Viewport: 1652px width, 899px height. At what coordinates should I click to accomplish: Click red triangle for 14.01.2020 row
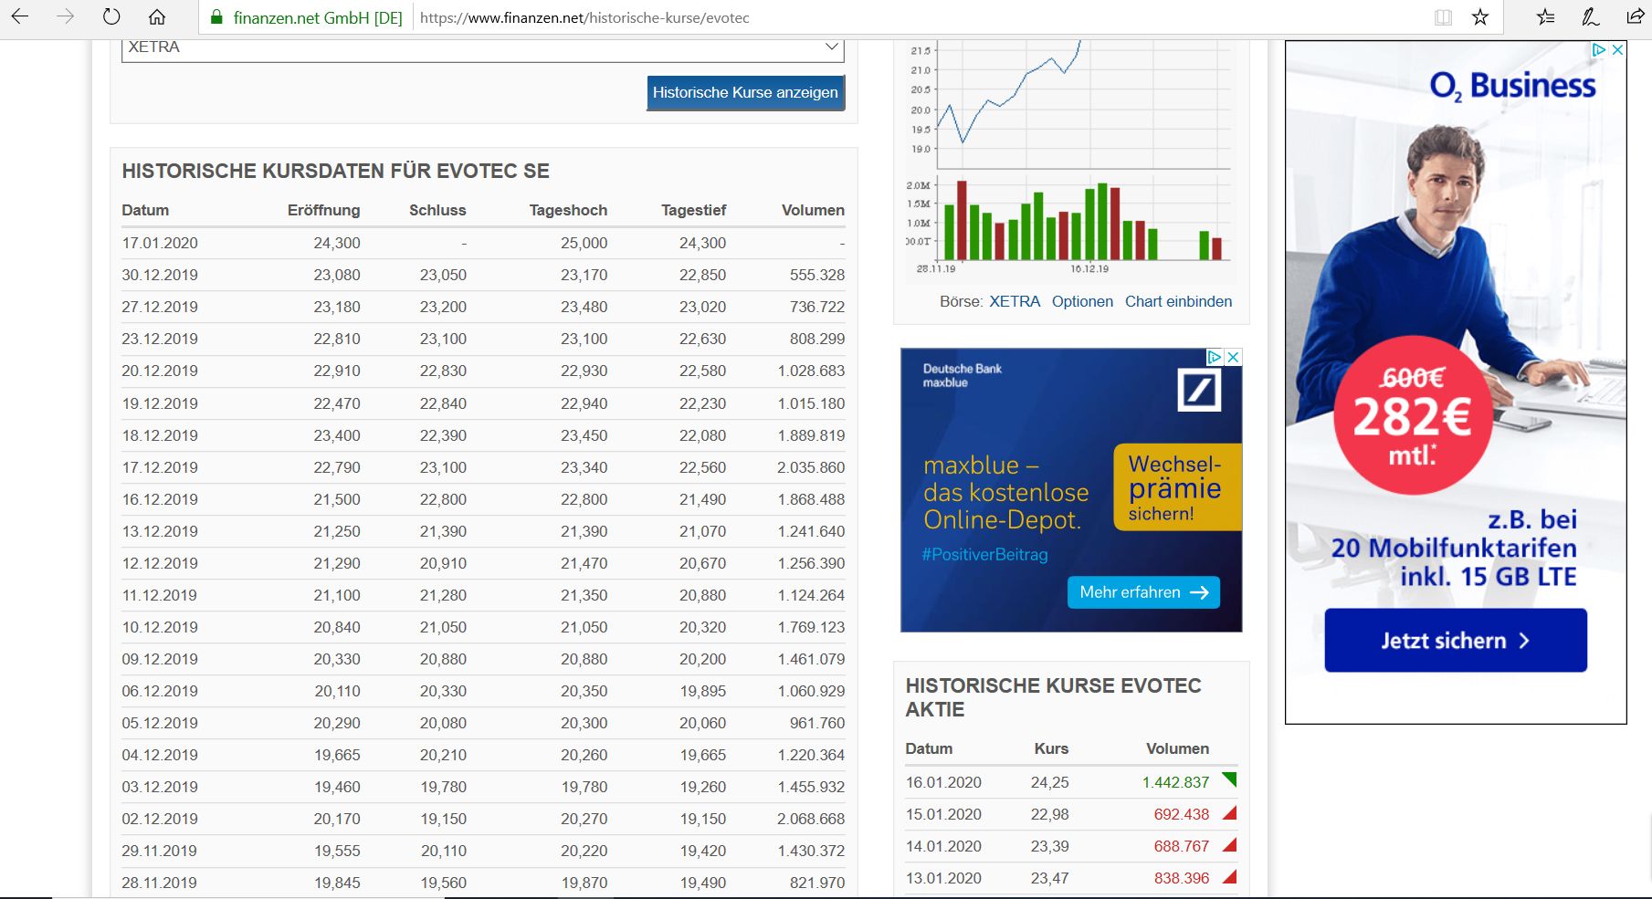tap(1229, 845)
